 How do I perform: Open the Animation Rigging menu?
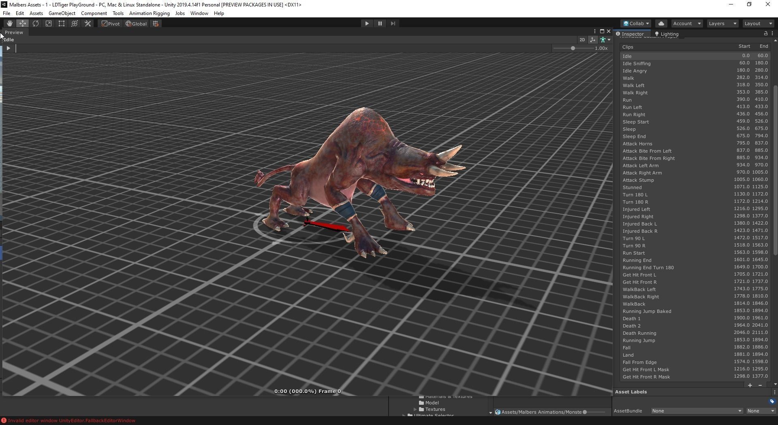[150, 13]
